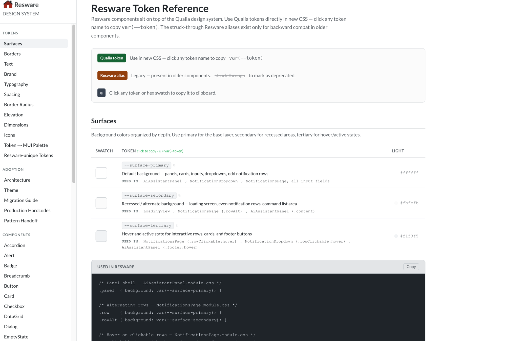
Task: Click the Surfaces section heading
Action: 103,121
